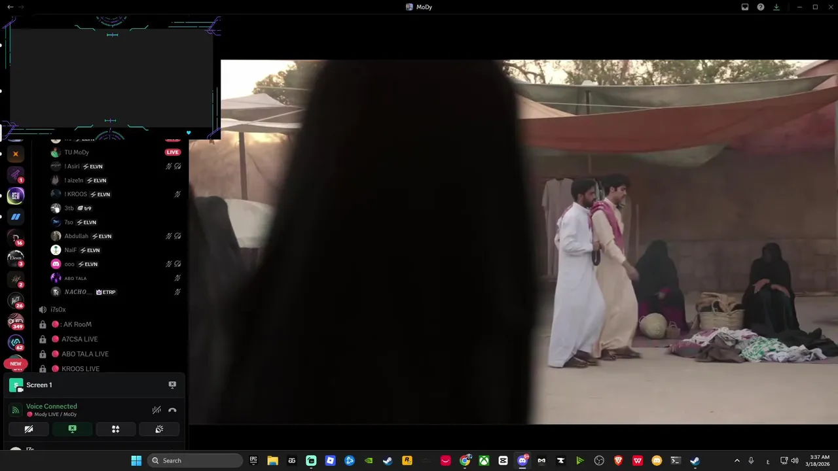The height and width of the screenshot is (471, 838).
Task: Join the i7s0x voice channel
Action: pyautogui.click(x=110, y=309)
